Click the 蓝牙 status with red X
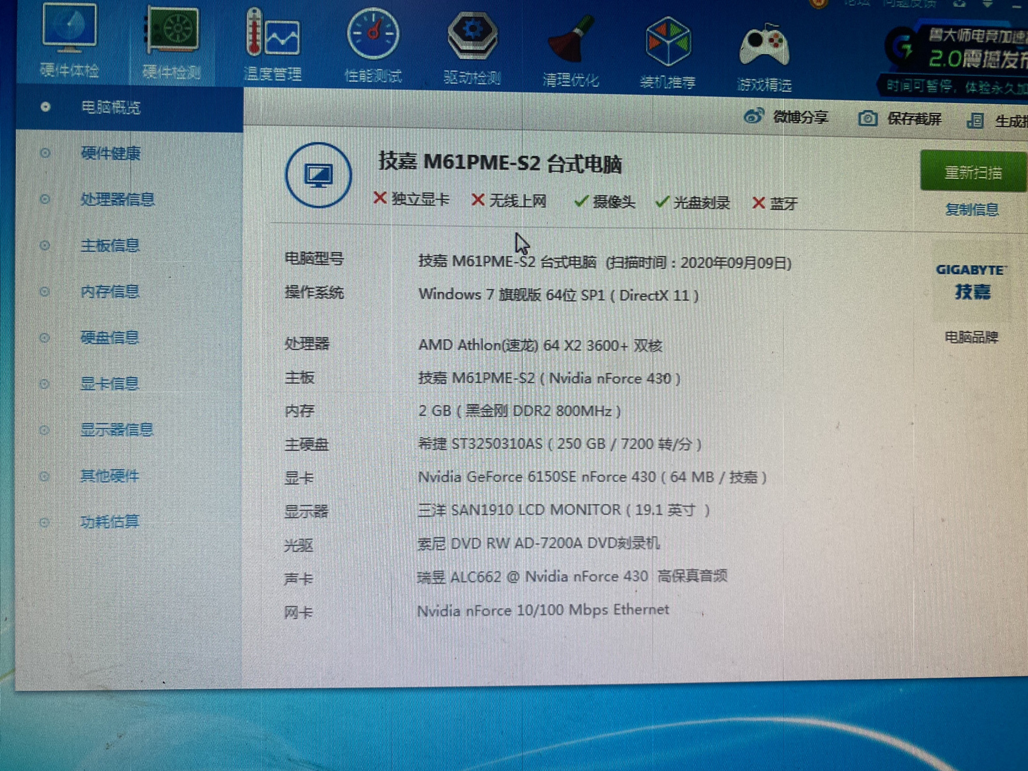 tap(775, 204)
